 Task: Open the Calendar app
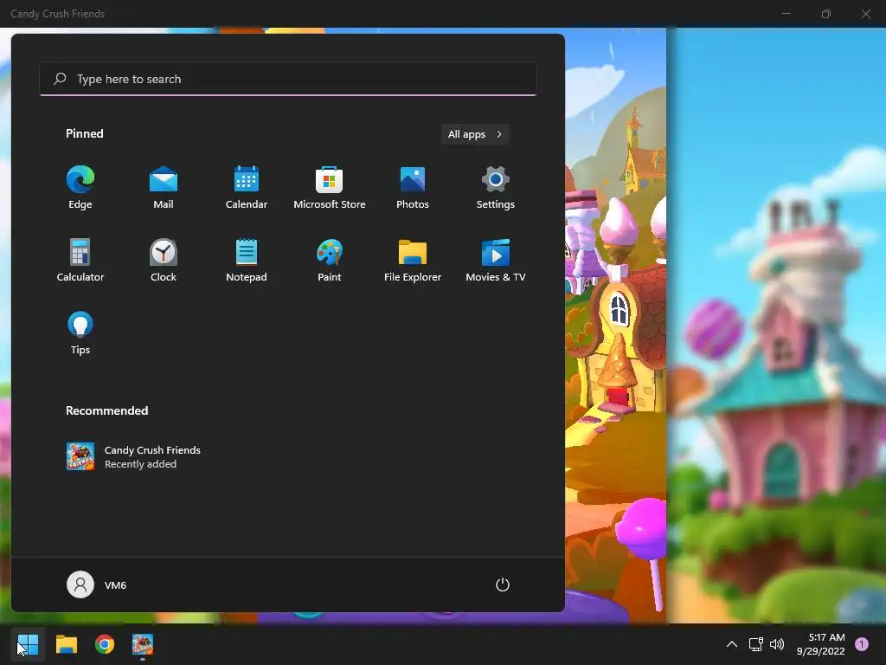[247, 188]
